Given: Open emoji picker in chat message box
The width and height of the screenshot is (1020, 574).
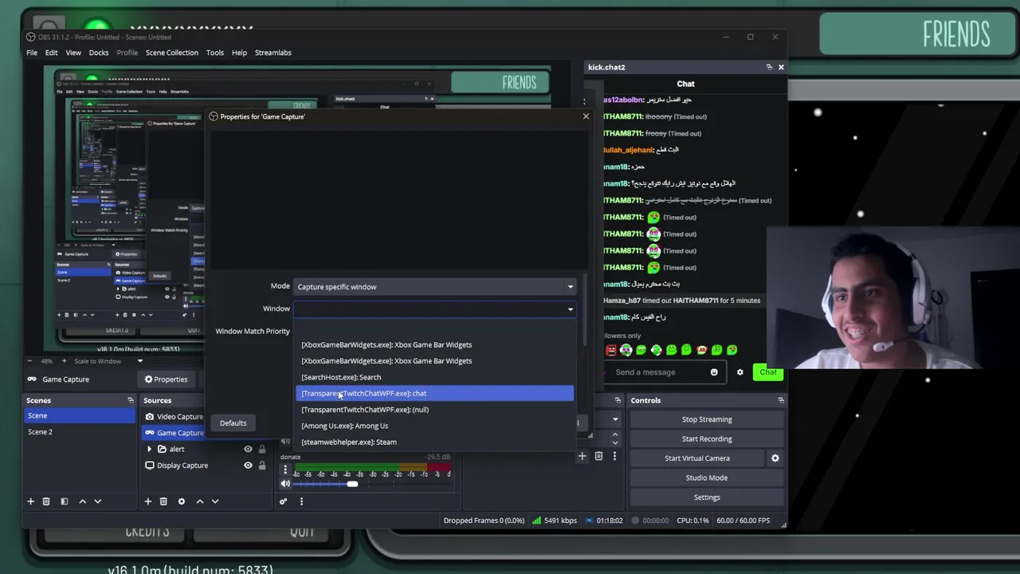Looking at the screenshot, I should click(714, 372).
